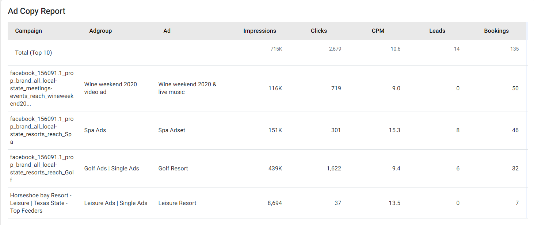The image size is (534, 225).
Task: Sort by the Bookings column
Action: point(496,31)
